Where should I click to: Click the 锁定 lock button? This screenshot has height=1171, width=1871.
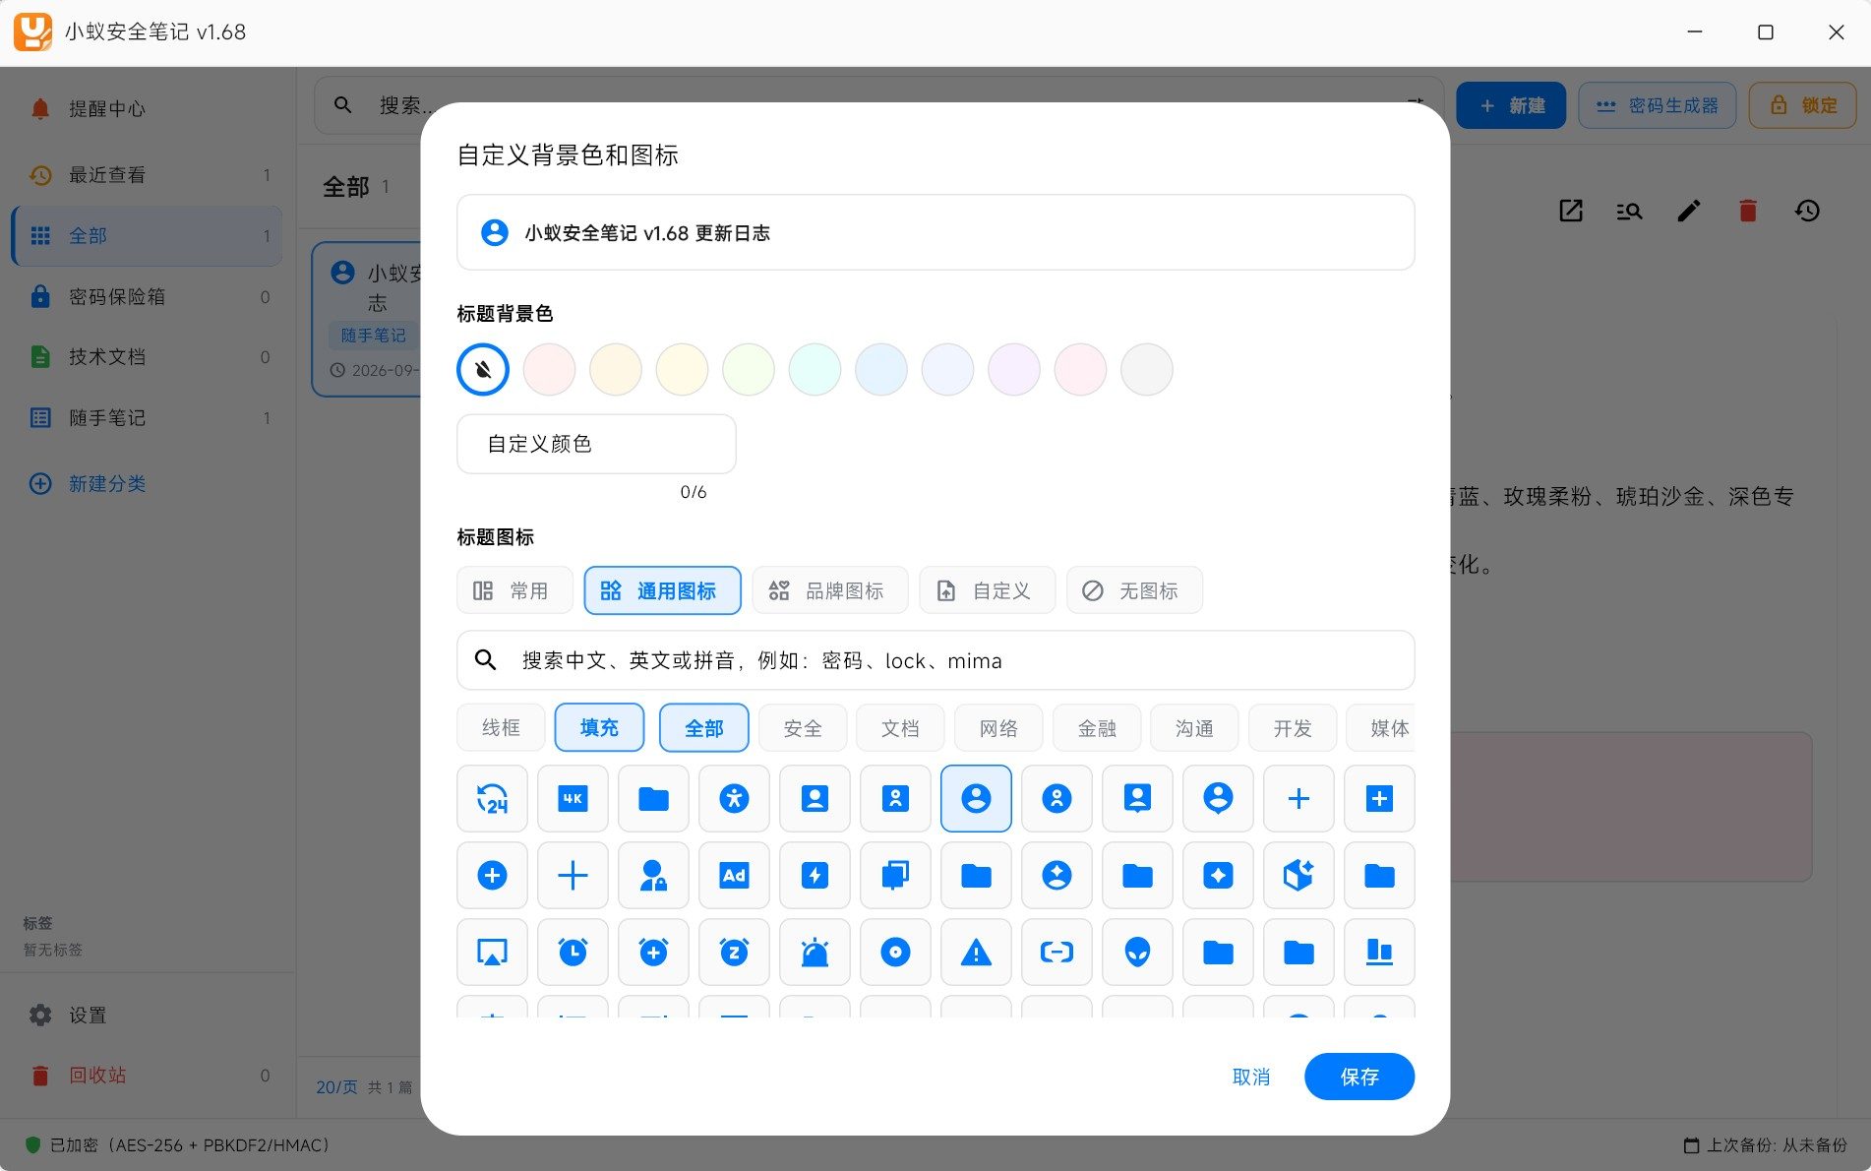click(x=1803, y=105)
